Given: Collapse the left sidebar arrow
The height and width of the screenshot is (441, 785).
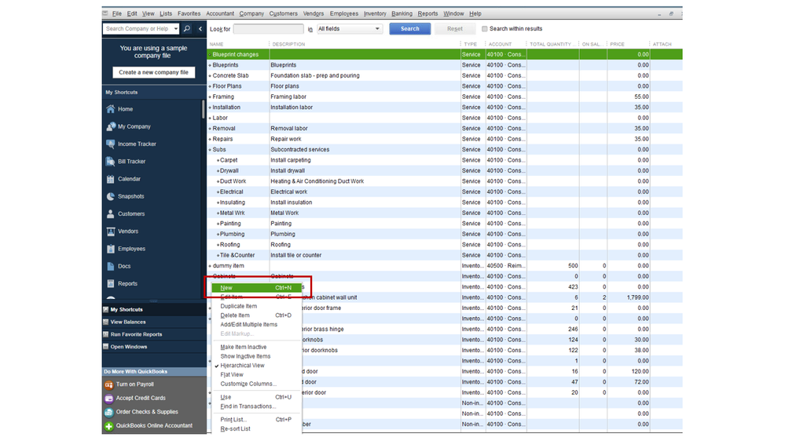Looking at the screenshot, I should tap(200, 29).
